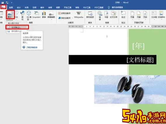Open Customize Quick Access Toolbar arrow
Screen dimensions: 166x124
[12, 3]
